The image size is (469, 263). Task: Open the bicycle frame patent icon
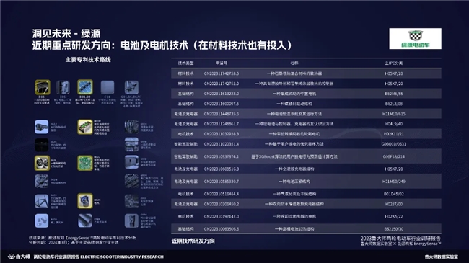pyautogui.click(x=42, y=201)
